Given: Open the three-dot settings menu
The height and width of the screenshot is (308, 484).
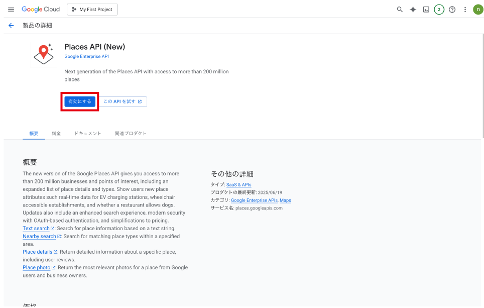Looking at the screenshot, I should coord(465,10).
